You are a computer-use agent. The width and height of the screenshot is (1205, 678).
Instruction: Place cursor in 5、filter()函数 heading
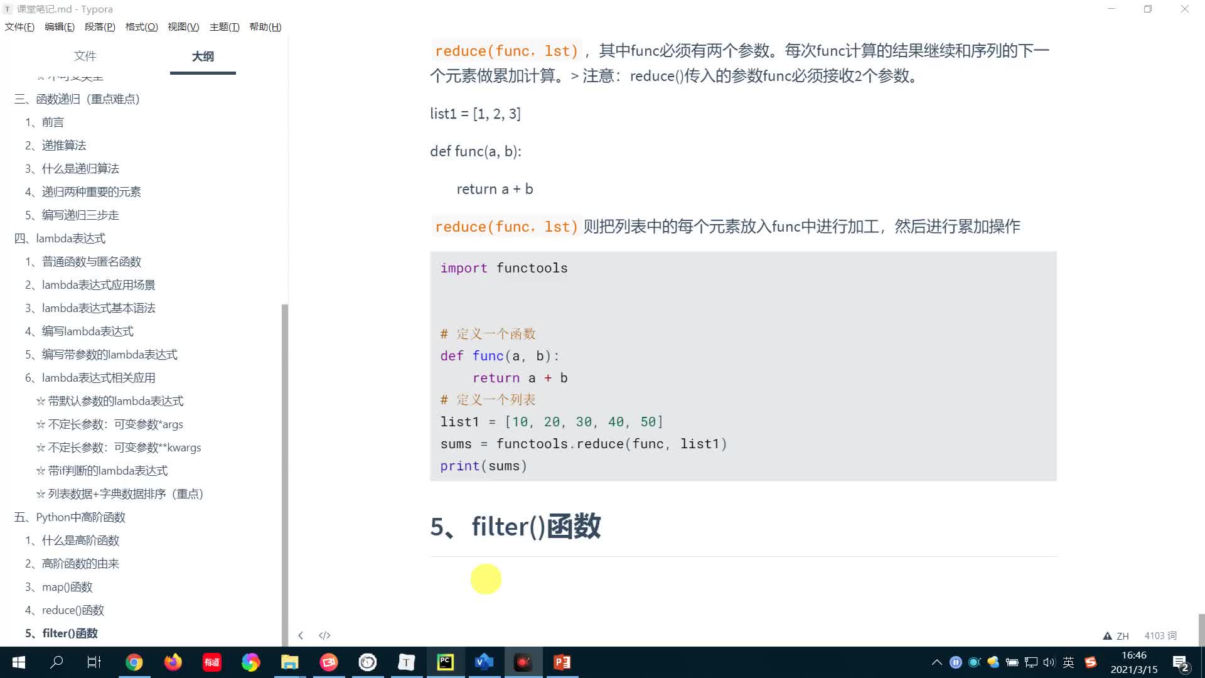click(x=515, y=526)
